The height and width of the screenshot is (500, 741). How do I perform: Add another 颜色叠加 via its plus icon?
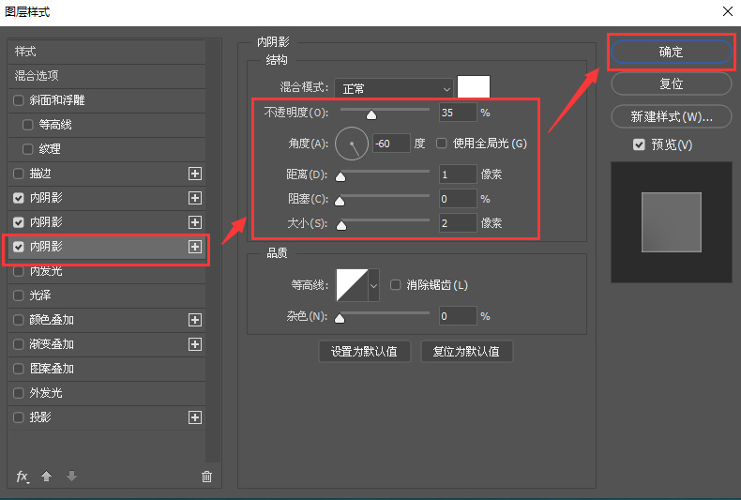(195, 320)
